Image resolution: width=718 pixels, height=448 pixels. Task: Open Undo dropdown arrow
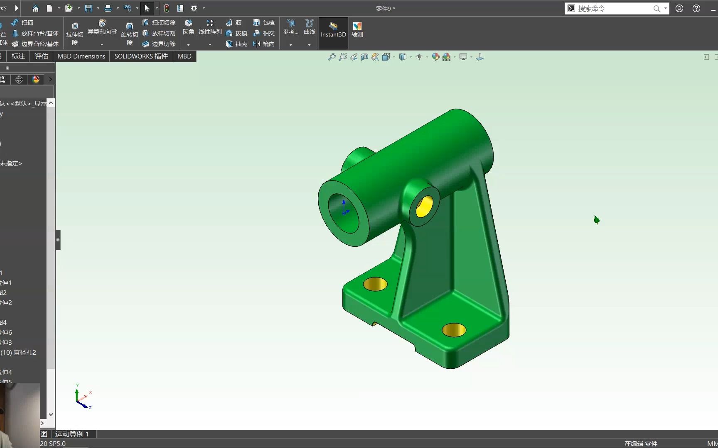pos(137,8)
